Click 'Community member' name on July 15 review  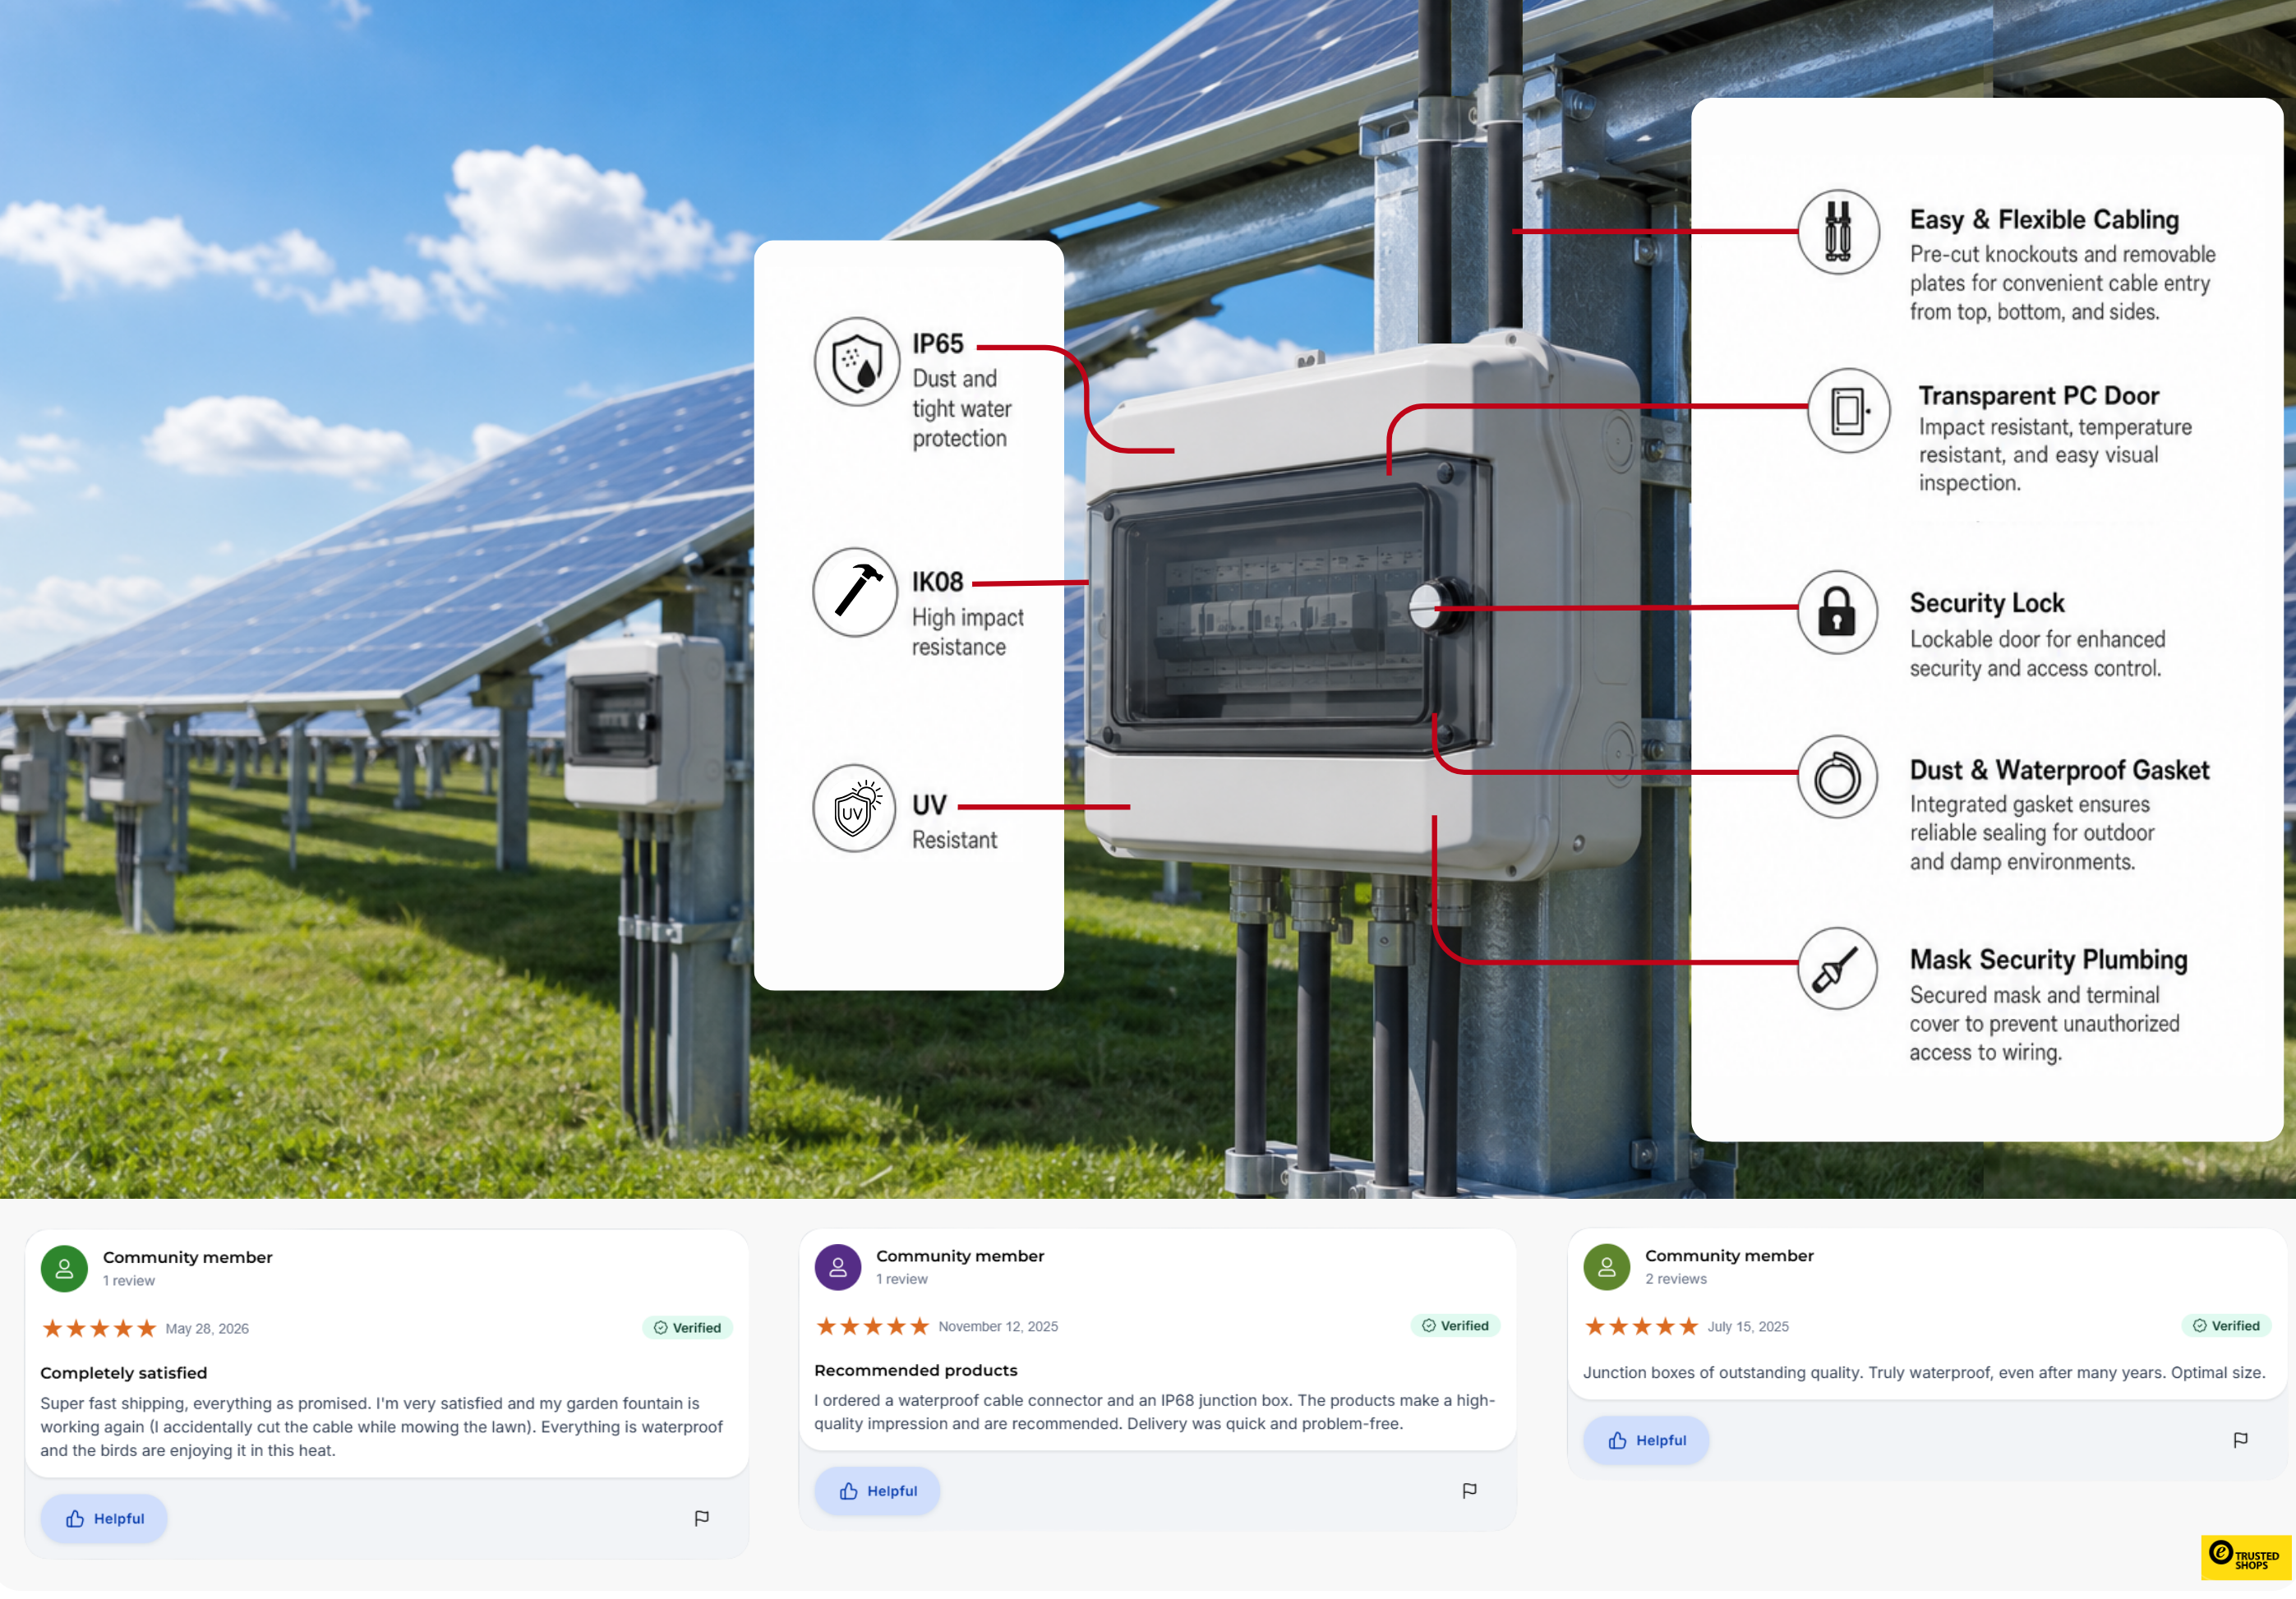point(1729,1256)
